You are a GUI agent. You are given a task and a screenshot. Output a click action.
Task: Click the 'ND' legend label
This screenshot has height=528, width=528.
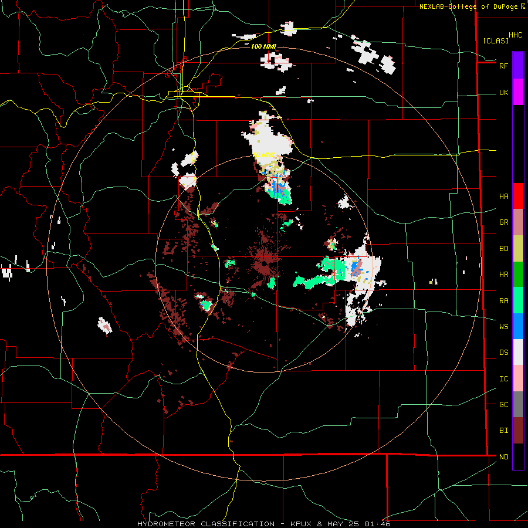(503, 457)
